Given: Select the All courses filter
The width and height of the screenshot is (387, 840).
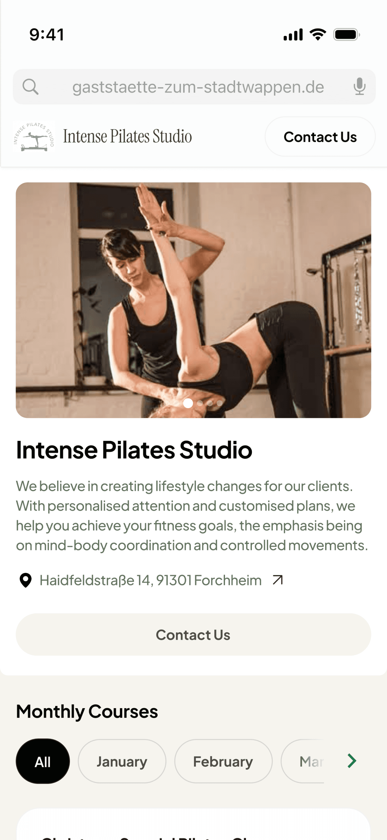Looking at the screenshot, I should (43, 761).
